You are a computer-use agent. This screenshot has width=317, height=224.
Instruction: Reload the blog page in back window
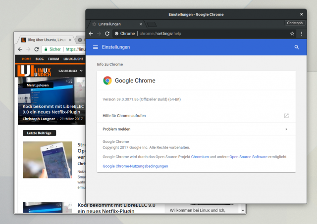tap(36, 49)
